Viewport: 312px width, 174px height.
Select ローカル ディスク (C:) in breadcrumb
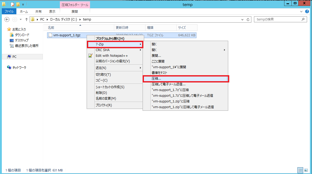pyautogui.click(x=63, y=19)
